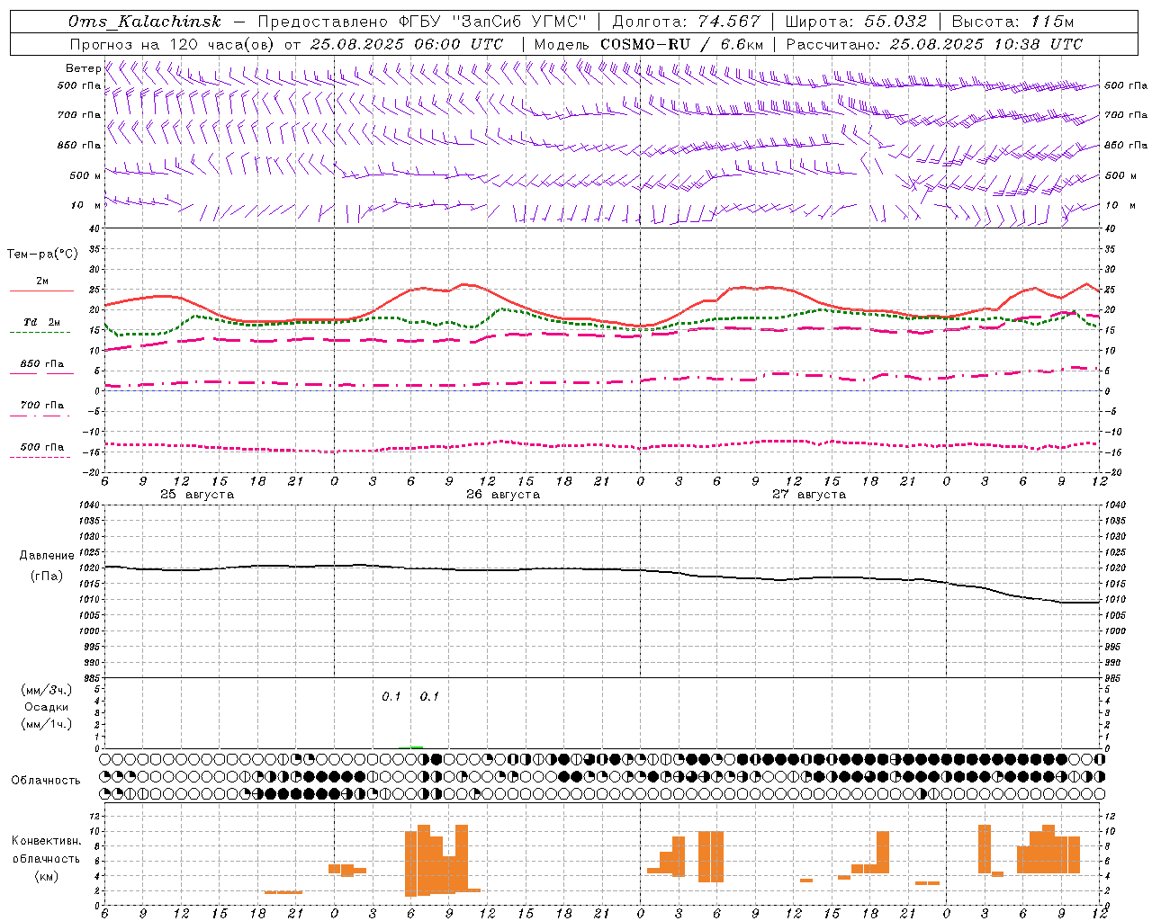Image resolution: width=1152 pixels, height=921 pixels.
Task: Click the forecast start '25.08.2025 06:00 UTC'
Action: (x=407, y=44)
